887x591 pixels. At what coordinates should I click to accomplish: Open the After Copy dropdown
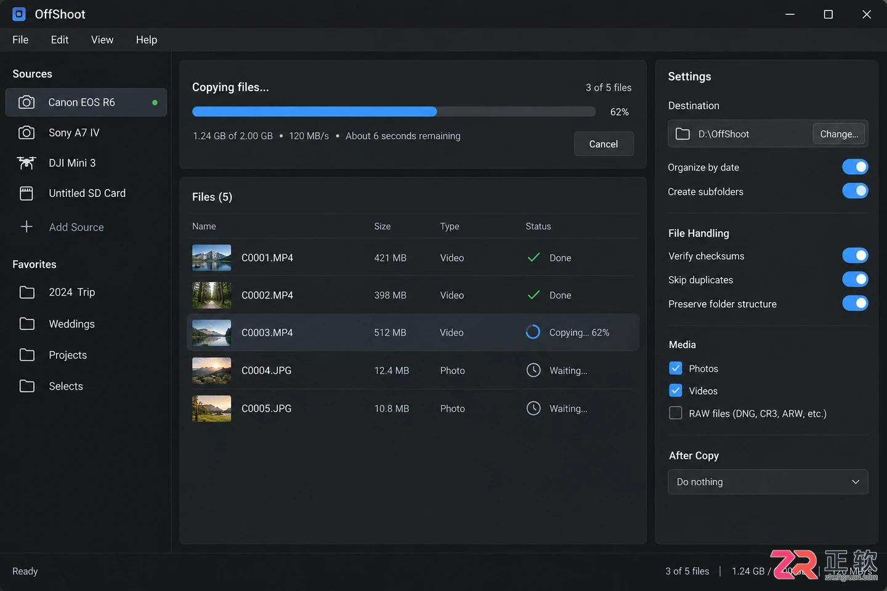coord(768,482)
